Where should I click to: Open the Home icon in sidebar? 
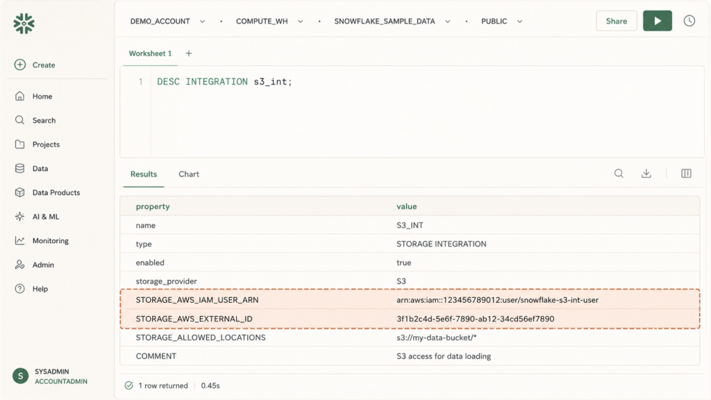click(x=20, y=96)
